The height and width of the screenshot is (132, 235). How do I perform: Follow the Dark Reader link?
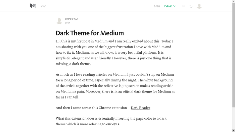click(x=140, y=108)
